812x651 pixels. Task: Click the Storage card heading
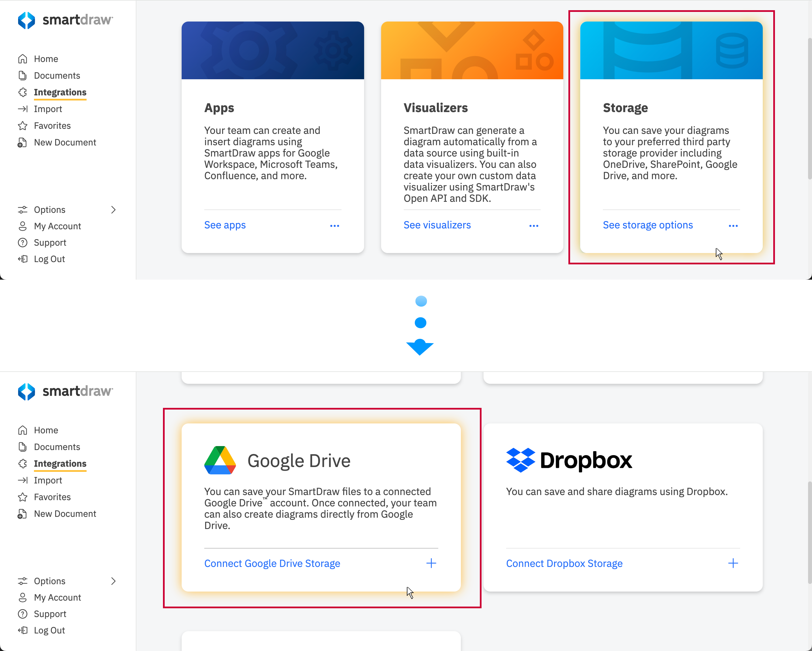point(625,108)
